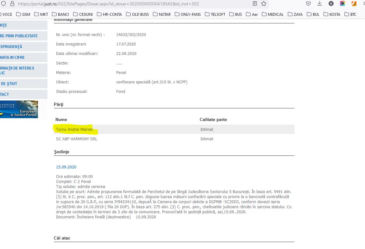Bookmark this page with the star icon
The height and width of the screenshot is (249, 365).
(x=264, y=4)
